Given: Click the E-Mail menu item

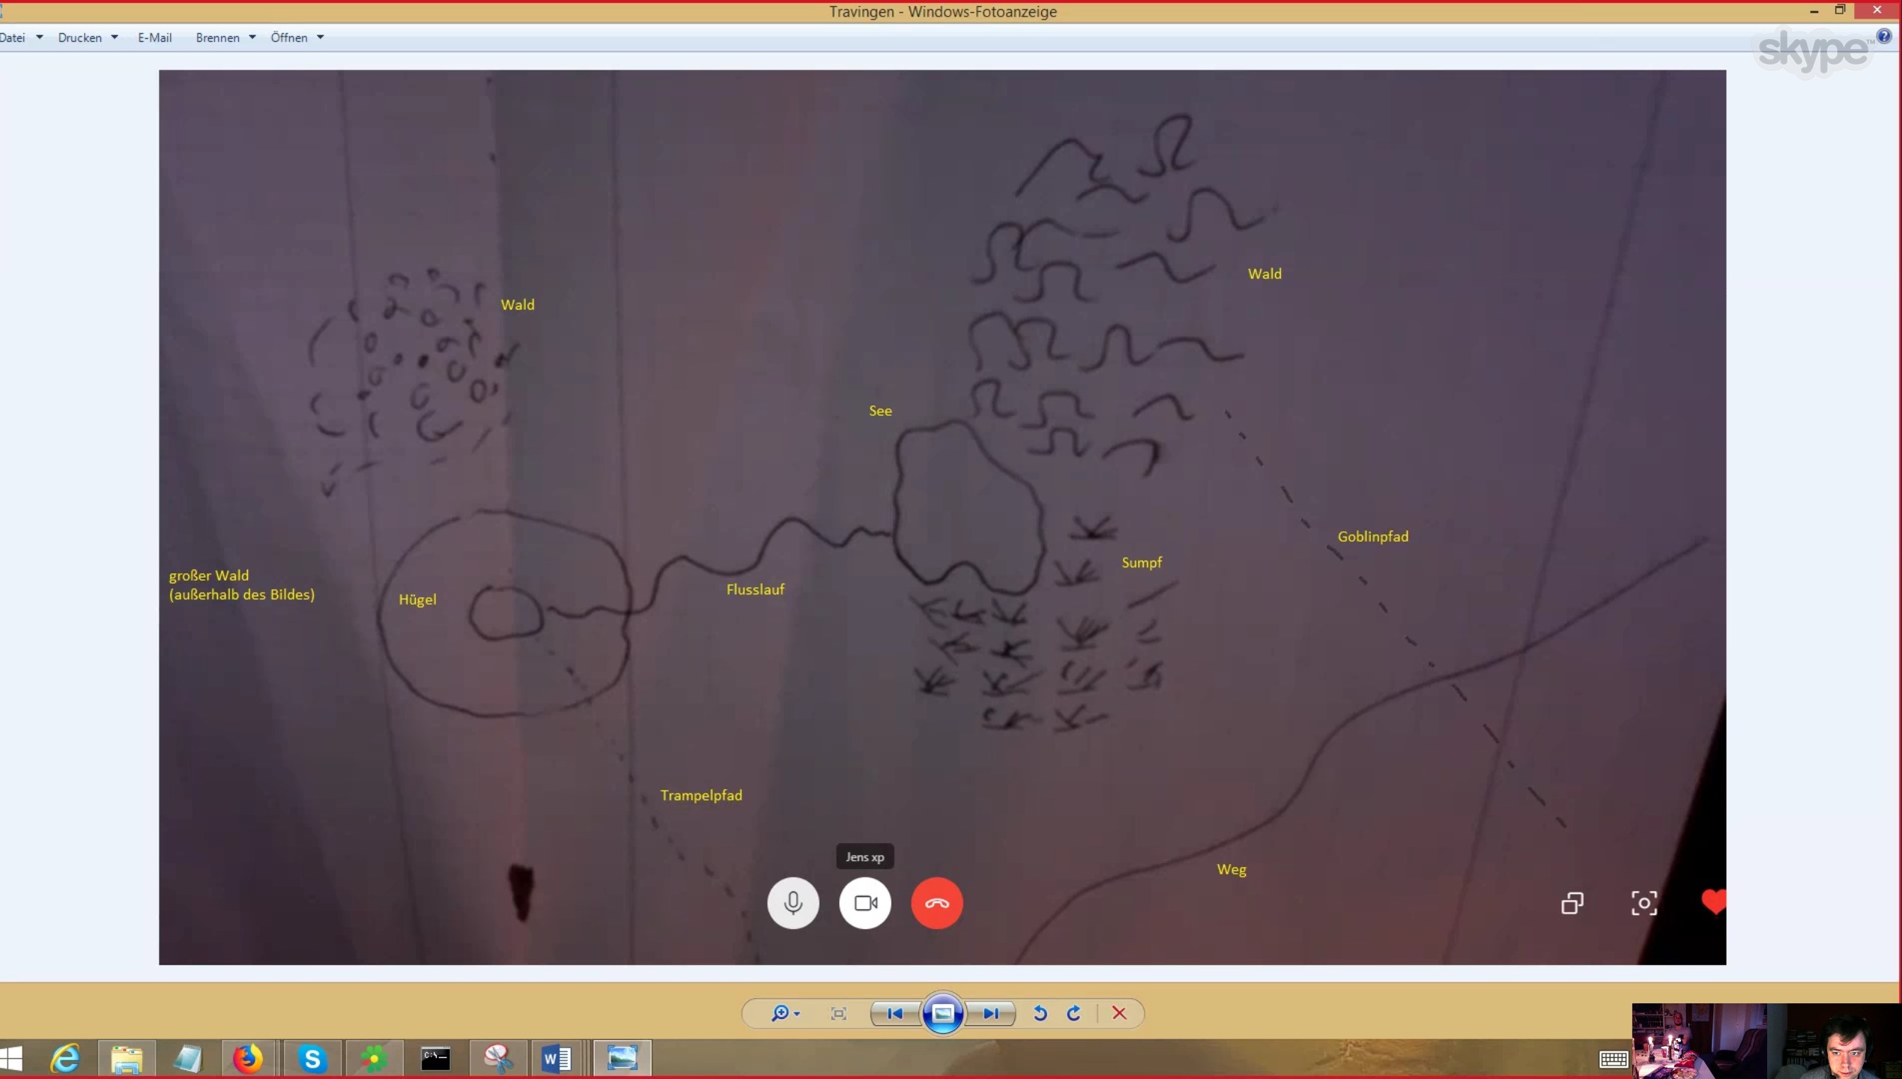Looking at the screenshot, I should click(154, 37).
